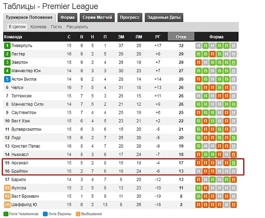Open Sheffield's last underlined П form result
The width and height of the screenshot is (265, 218).
click(234, 205)
